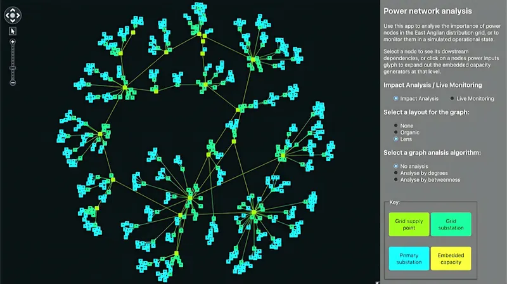Select the pointer mode arrow tool
Screen dimensions: 507x284
coord(13,31)
